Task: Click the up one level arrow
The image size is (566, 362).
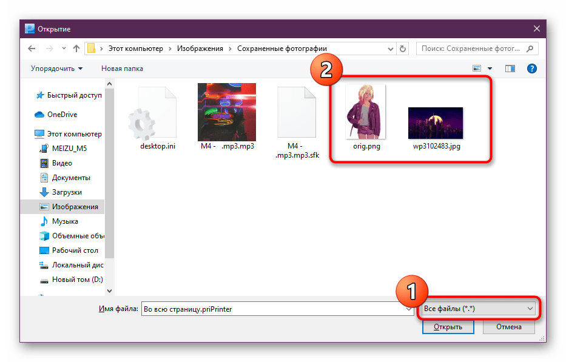Action: (76, 49)
